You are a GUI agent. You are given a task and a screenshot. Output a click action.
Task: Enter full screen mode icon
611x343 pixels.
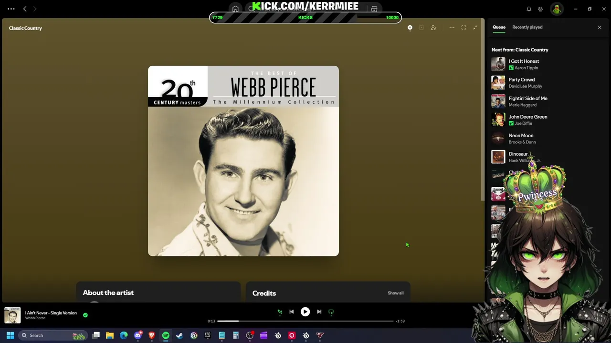[x=464, y=28]
